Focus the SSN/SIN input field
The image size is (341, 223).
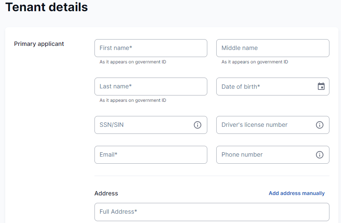tap(144, 125)
